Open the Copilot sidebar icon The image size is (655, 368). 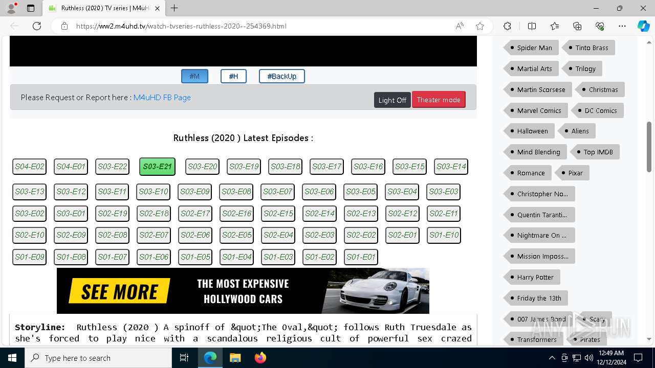[644, 26]
